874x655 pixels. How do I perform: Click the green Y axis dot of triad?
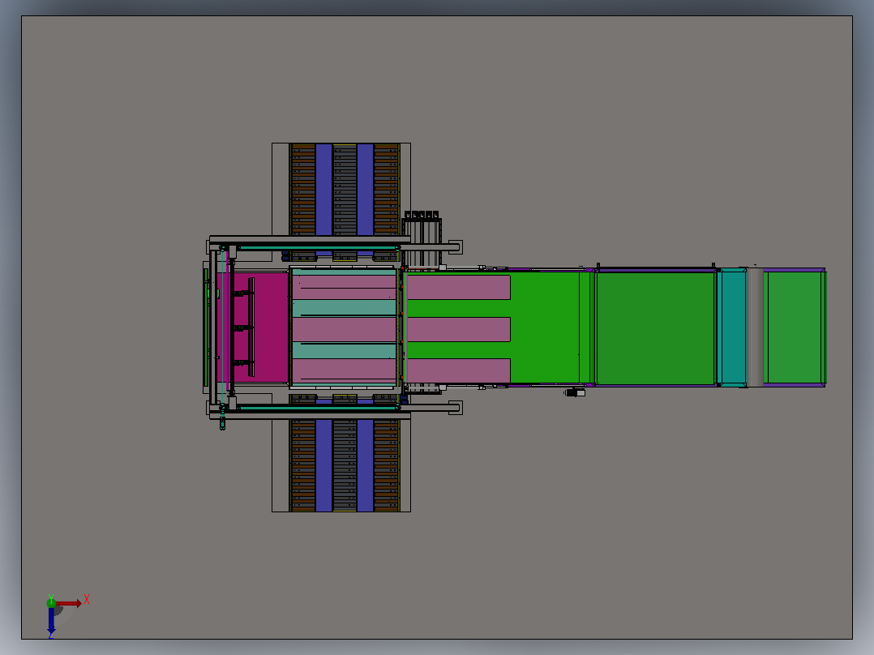click(51, 602)
